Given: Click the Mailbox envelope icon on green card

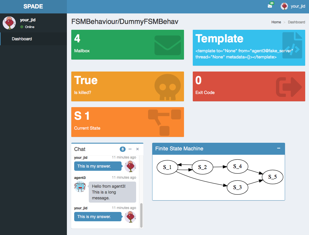Looking at the screenshot, I should coord(167,45).
